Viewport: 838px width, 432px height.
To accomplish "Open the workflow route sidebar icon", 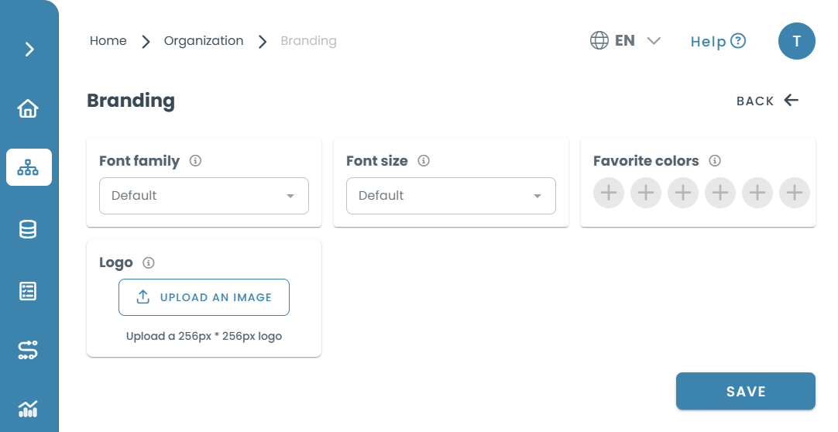I will pos(28,350).
